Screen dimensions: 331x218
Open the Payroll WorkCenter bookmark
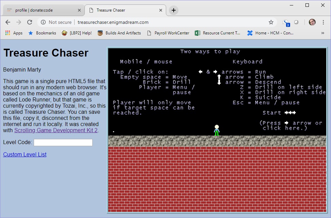(168, 33)
